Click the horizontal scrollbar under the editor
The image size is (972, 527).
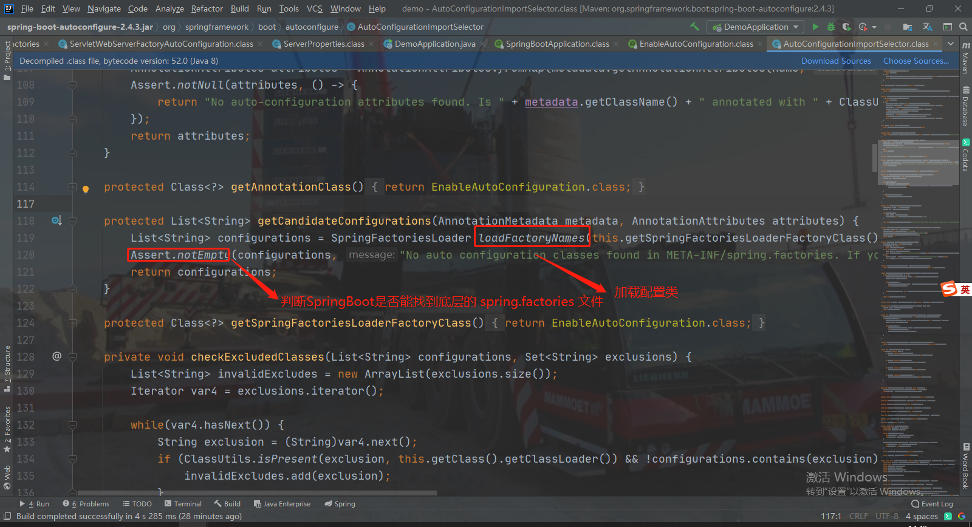pyautogui.click(x=257, y=493)
